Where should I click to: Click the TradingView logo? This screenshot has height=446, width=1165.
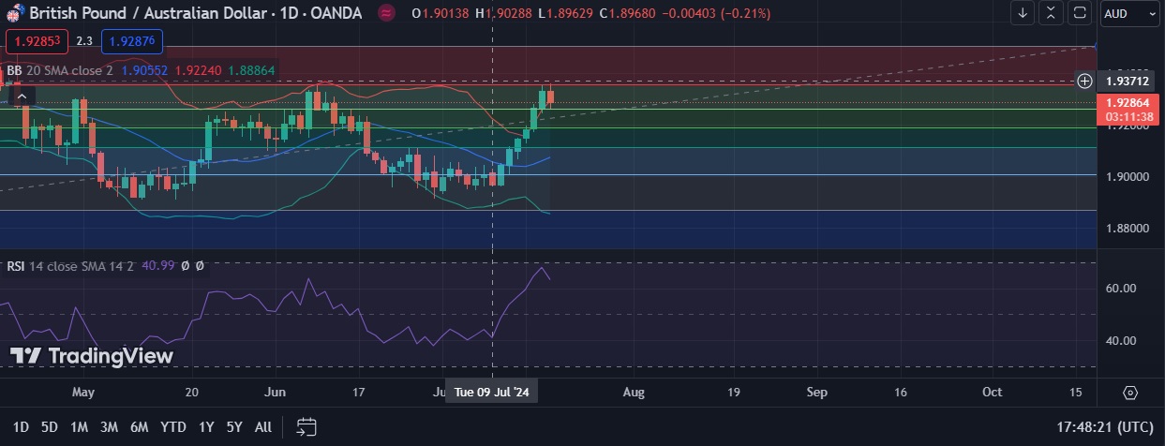tap(91, 356)
